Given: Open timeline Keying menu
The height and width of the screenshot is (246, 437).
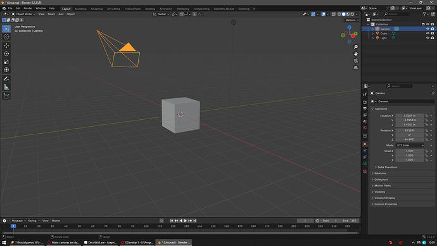Looking at the screenshot, I should coord(33,221).
